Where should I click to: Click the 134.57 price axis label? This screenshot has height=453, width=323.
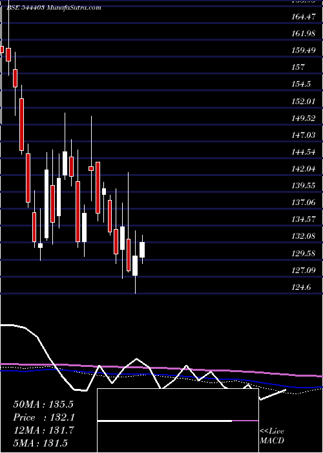(x=303, y=219)
